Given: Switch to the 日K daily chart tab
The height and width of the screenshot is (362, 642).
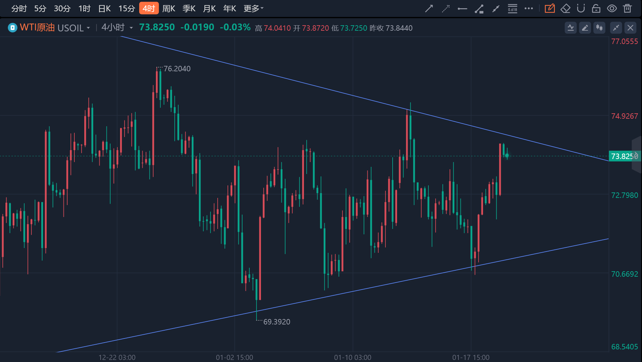Looking at the screenshot, I should click(104, 9).
